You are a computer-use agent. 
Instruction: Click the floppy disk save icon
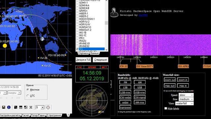point(4,107)
